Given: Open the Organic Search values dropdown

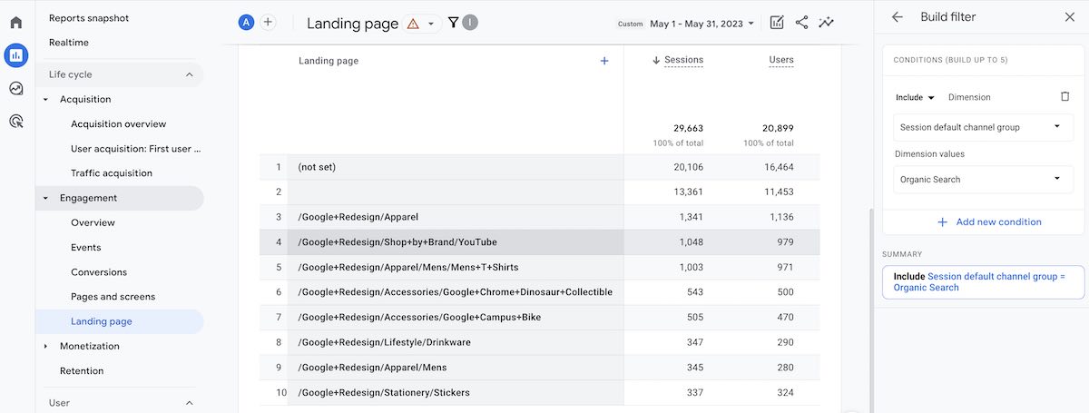Looking at the screenshot, I should click(x=983, y=180).
